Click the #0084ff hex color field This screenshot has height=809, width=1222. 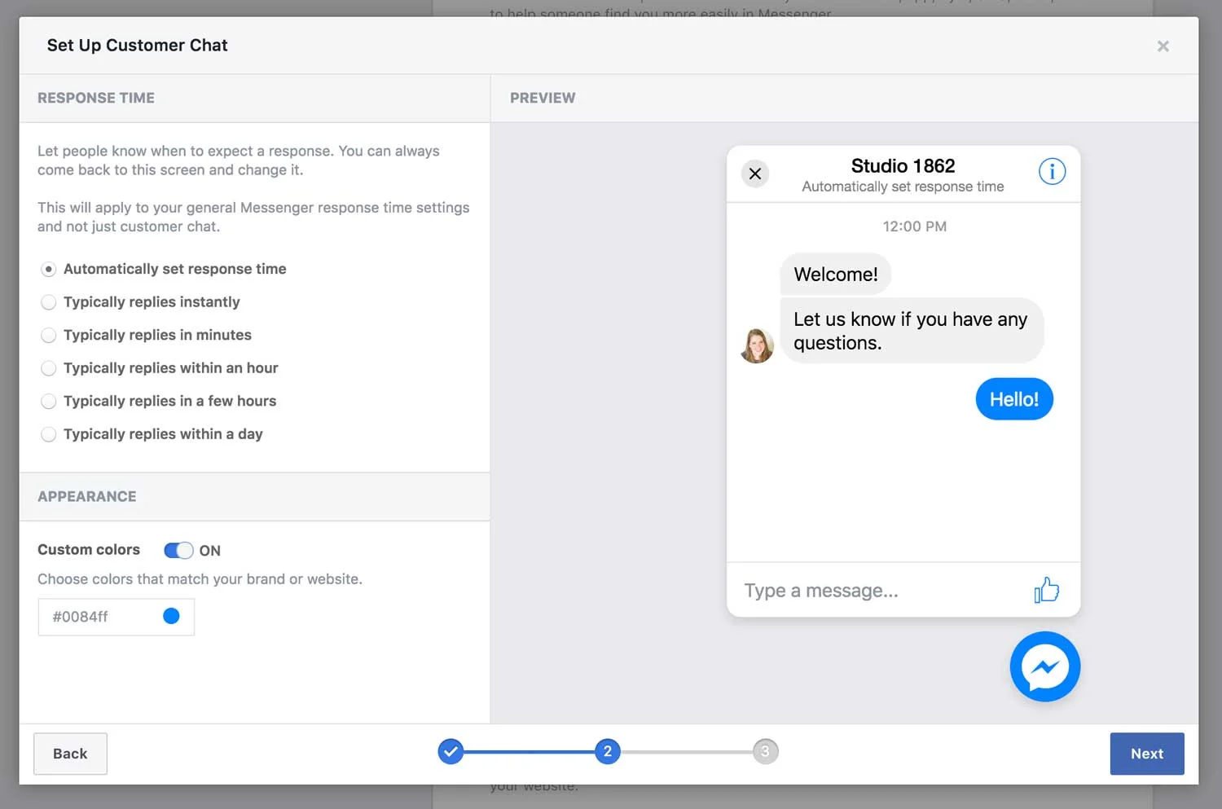pos(116,617)
